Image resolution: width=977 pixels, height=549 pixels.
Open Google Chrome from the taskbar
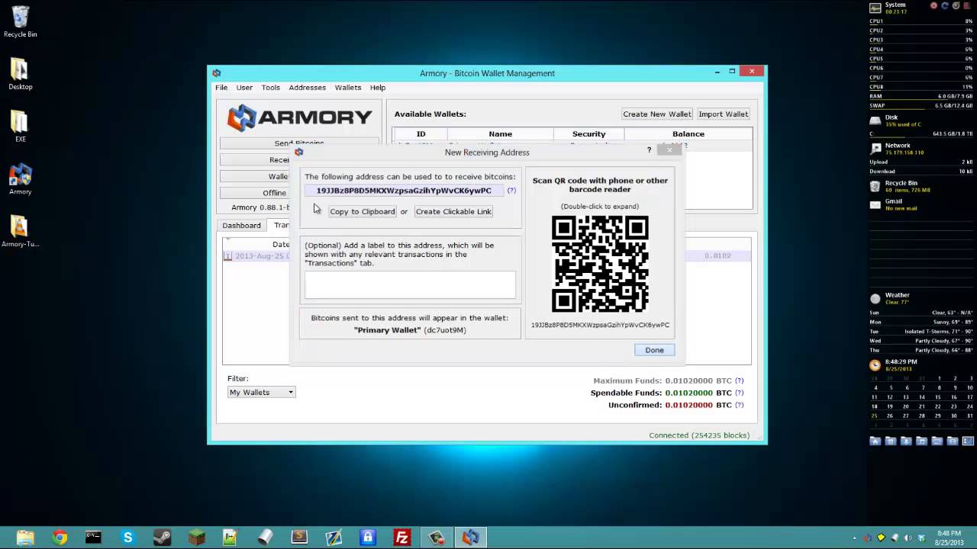click(60, 538)
